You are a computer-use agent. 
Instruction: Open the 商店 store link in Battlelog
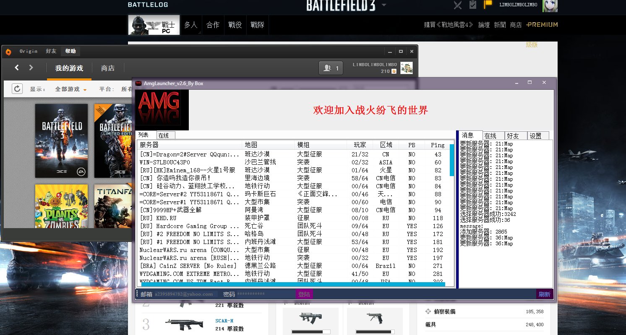pos(516,25)
